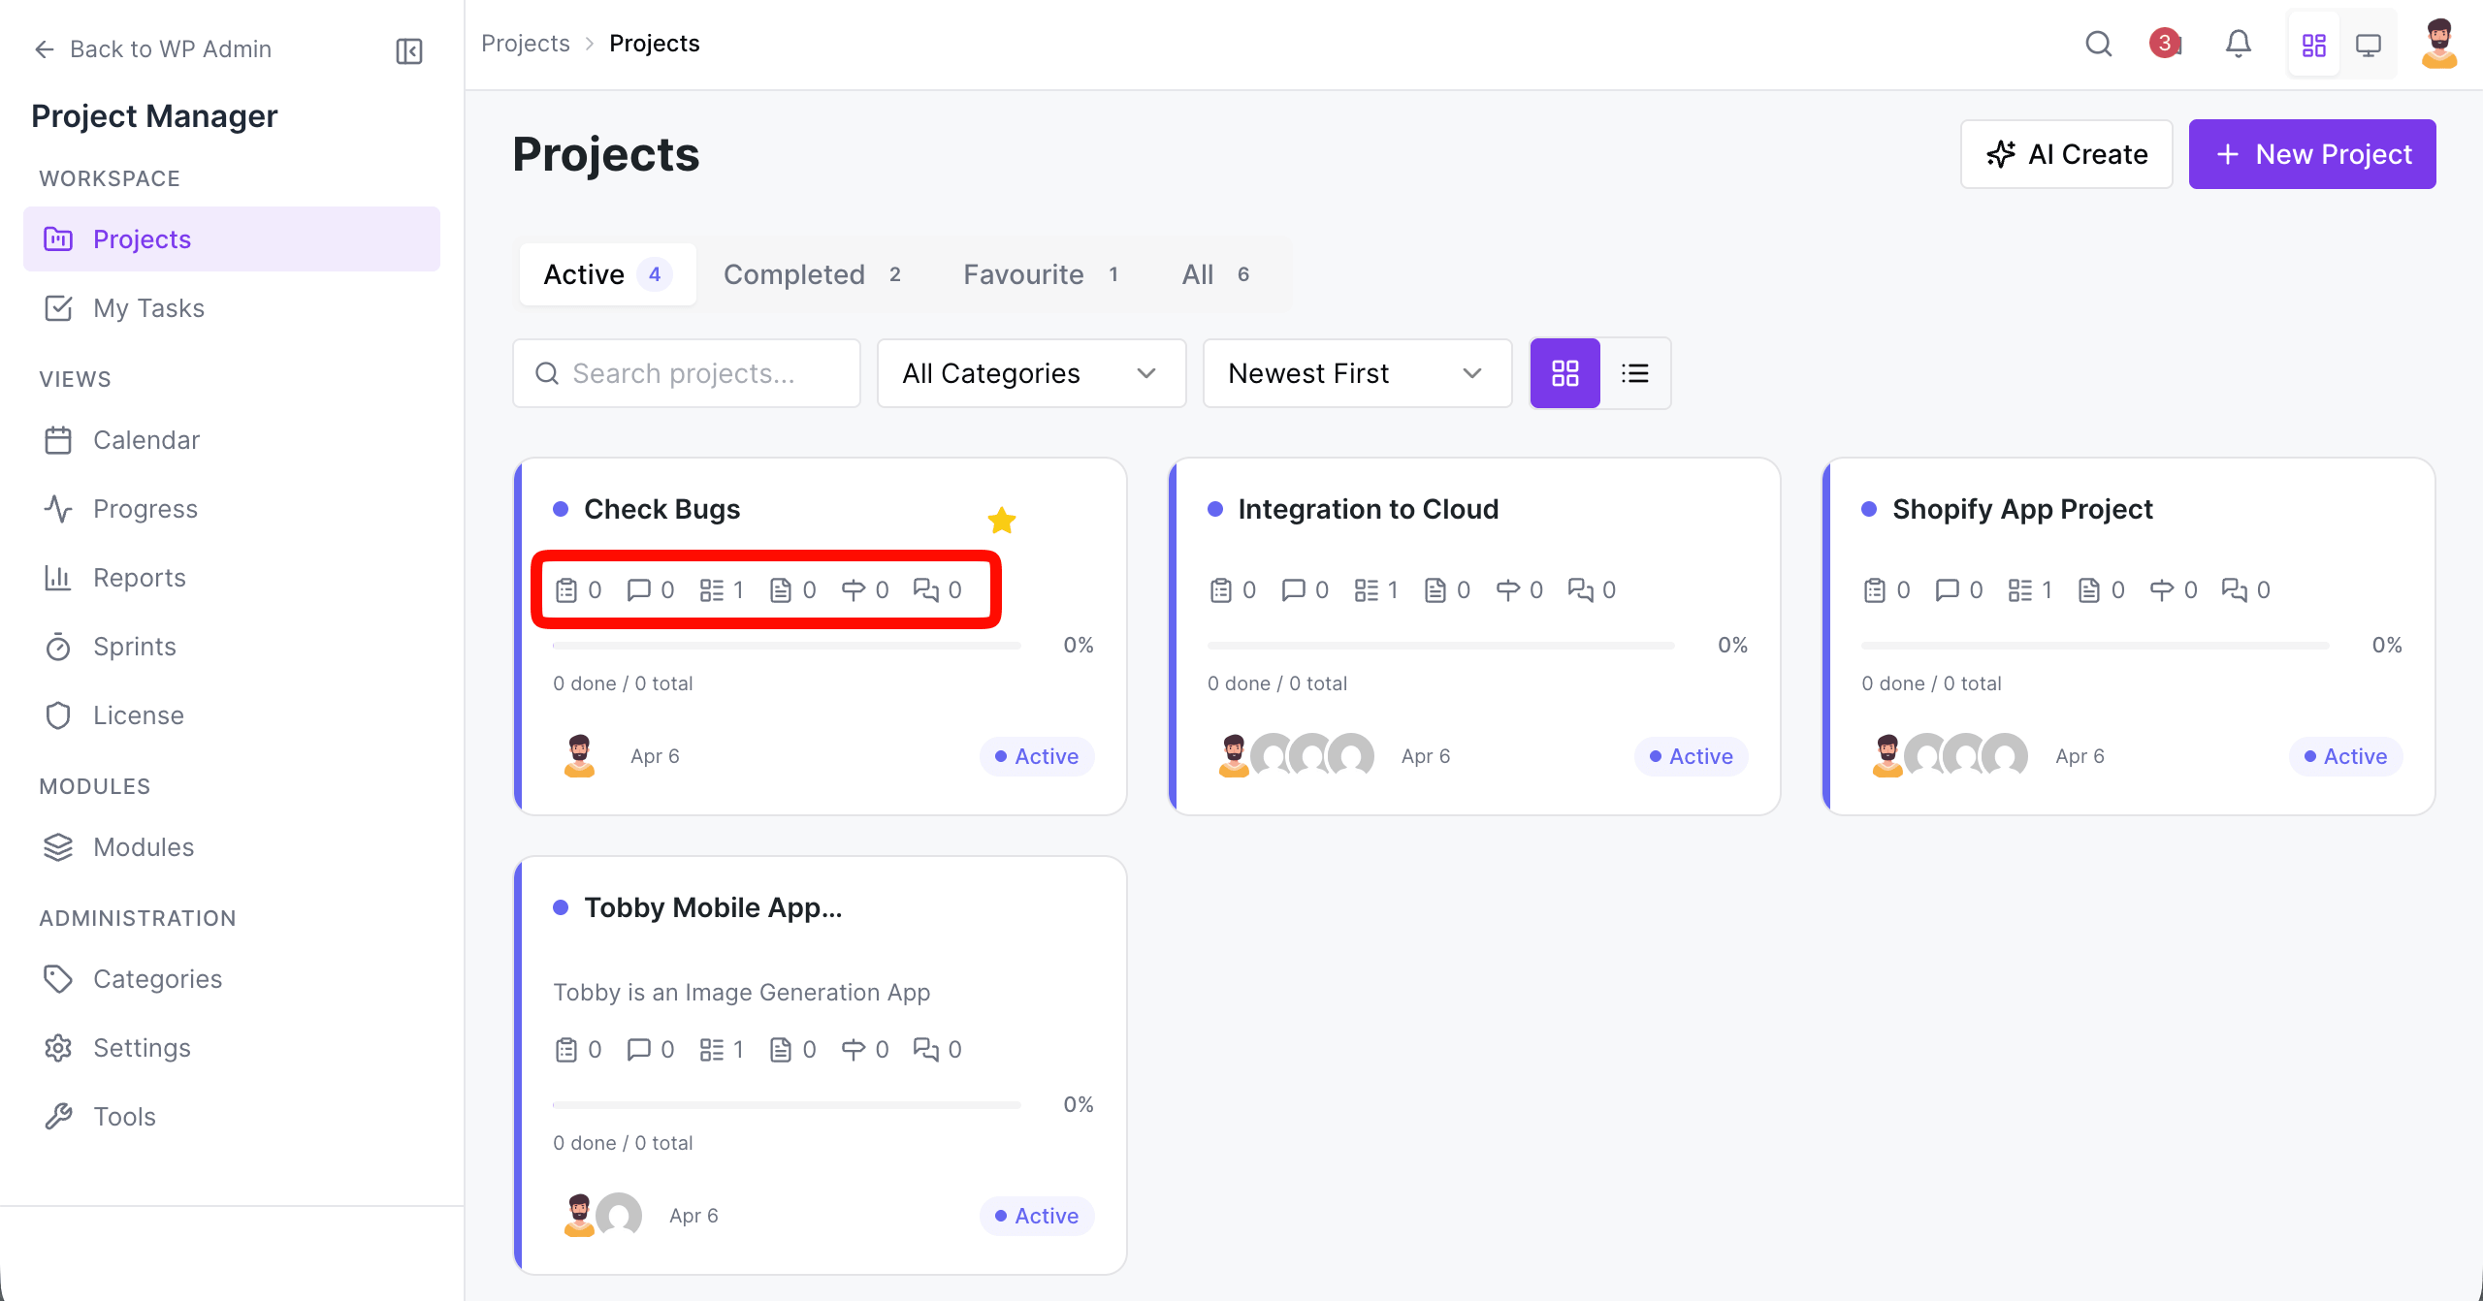
Task: Open the Sprints module in the sidebar
Action: (134, 646)
